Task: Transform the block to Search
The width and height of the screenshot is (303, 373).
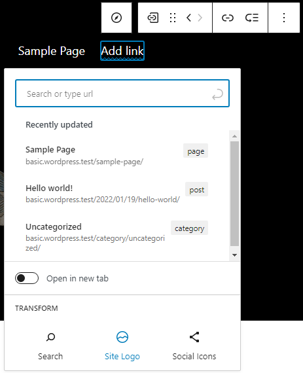Action: (x=50, y=346)
